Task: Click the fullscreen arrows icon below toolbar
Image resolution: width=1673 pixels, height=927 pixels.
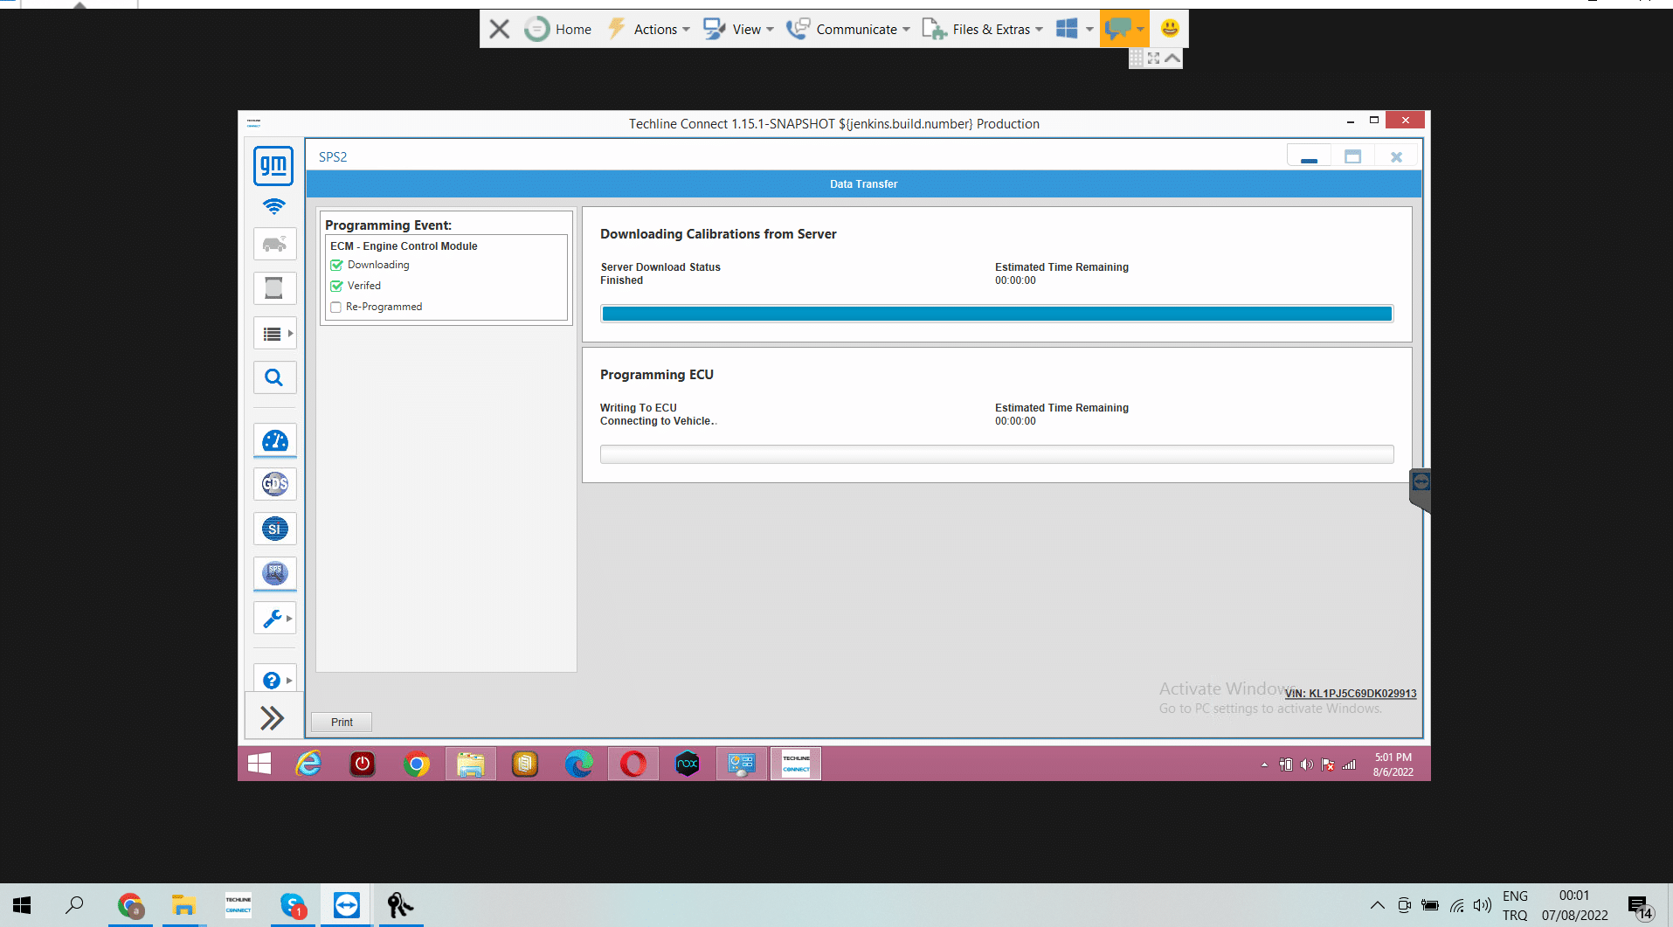Action: (x=1154, y=58)
